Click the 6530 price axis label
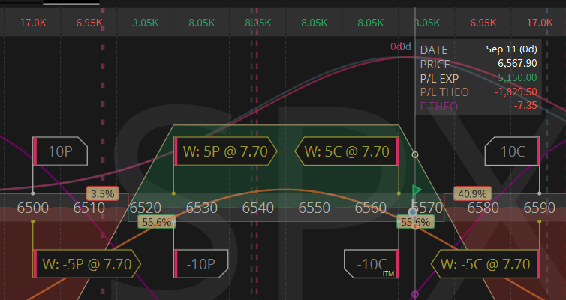 click(x=202, y=208)
